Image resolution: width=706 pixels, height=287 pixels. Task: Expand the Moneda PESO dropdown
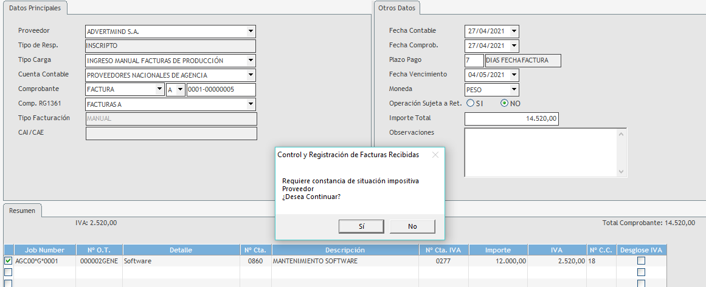(x=514, y=90)
